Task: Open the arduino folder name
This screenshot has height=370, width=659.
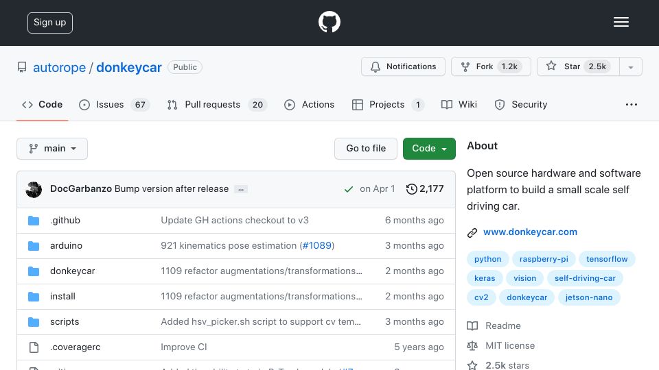Action: point(66,246)
